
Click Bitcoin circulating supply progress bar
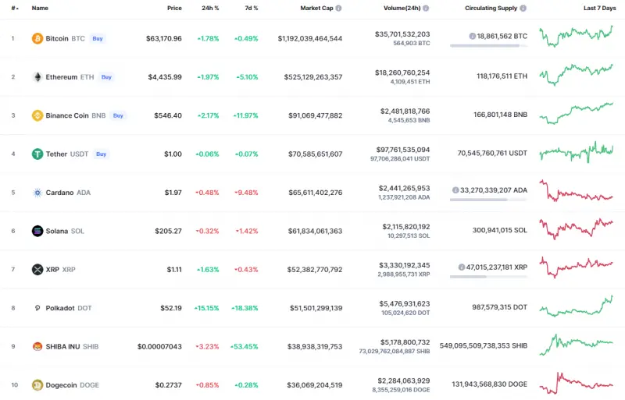[489, 46]
